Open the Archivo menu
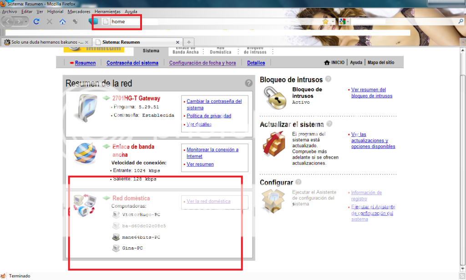 tap(10, 11)
